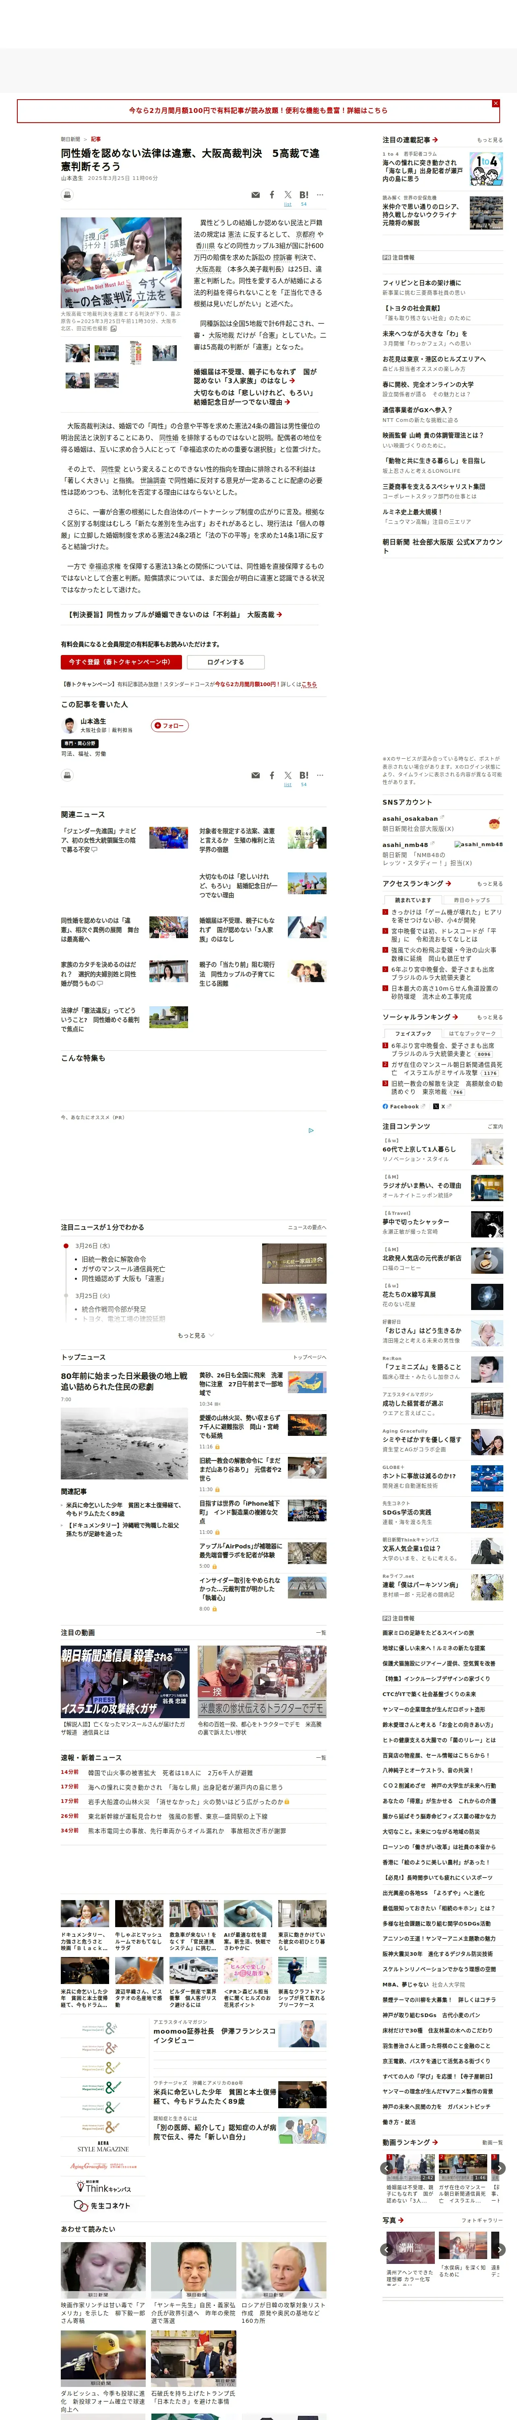Close the red campaign banner at top
Image resolution: width=517 pixels, height=2420 pixels.
[495, 103]
